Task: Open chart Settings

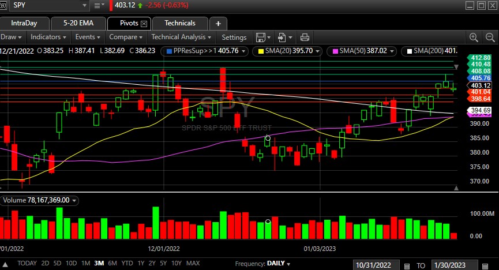Action: (x=234, y=37)
